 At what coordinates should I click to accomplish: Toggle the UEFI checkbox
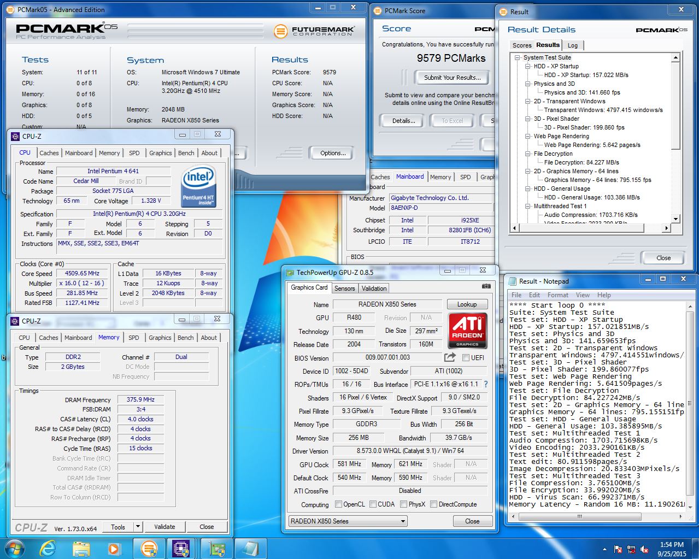click(466, 358)
